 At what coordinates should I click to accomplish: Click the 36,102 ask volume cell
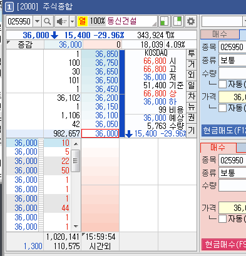(x=63, y=98)
